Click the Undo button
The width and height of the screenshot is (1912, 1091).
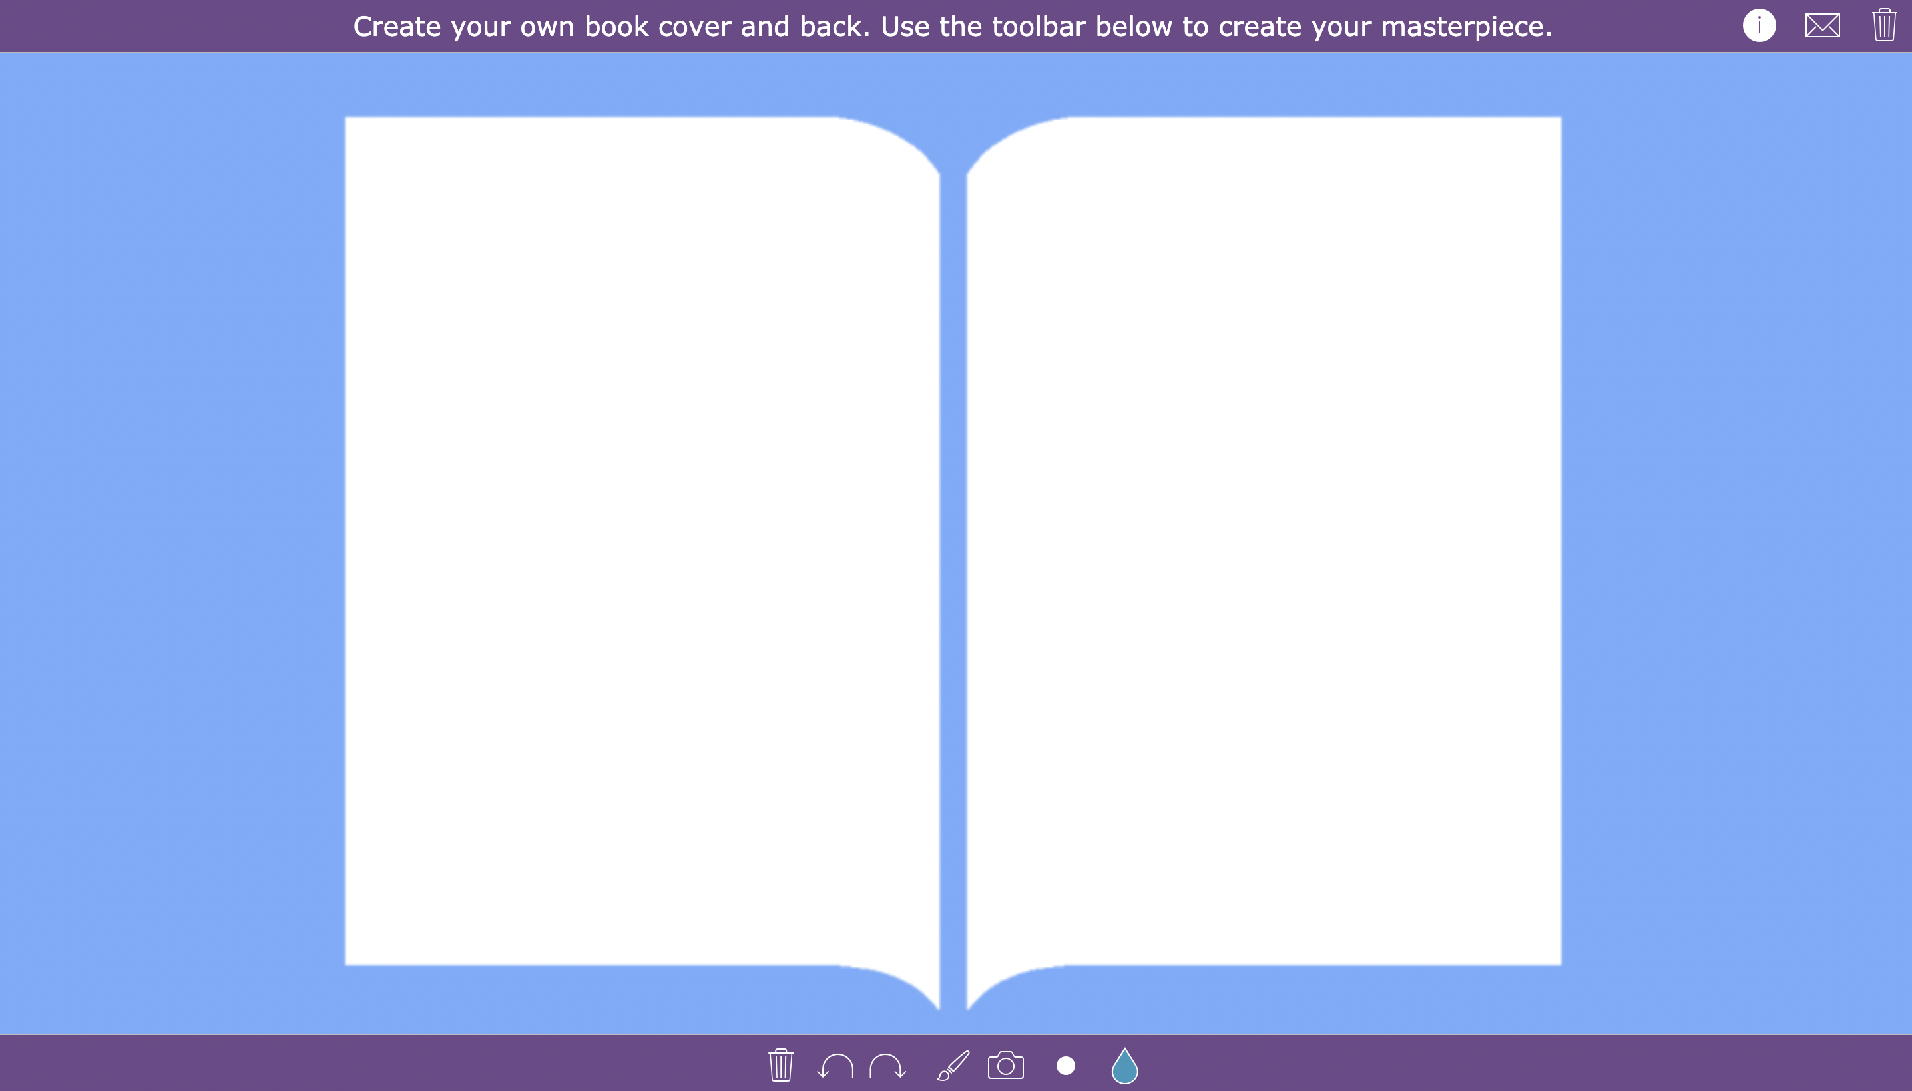tap(836, 1066)
